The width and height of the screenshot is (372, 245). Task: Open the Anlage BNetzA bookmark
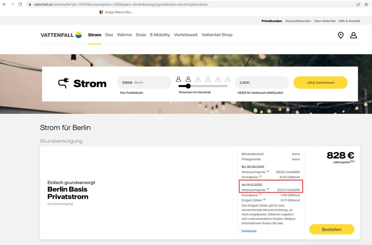tap(116, 12)
